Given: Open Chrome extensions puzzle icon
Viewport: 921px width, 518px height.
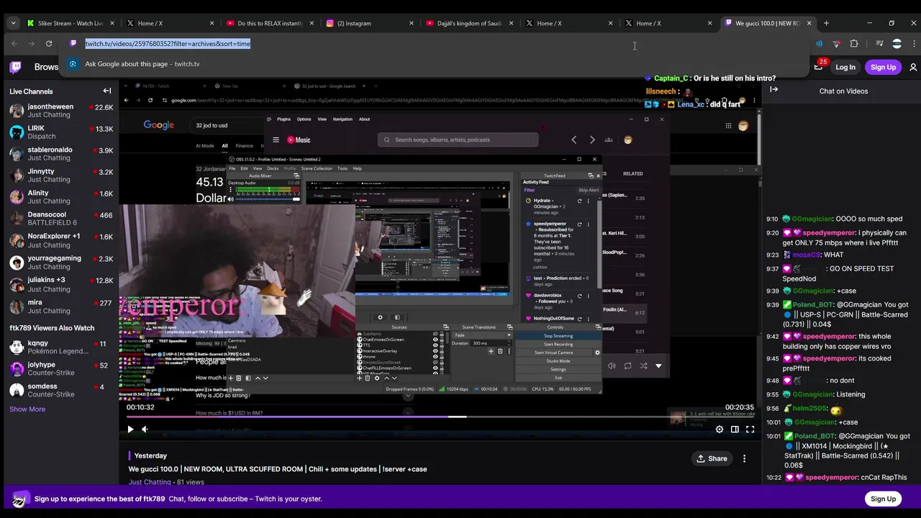Looking at the screenshot, I should 854,44.
